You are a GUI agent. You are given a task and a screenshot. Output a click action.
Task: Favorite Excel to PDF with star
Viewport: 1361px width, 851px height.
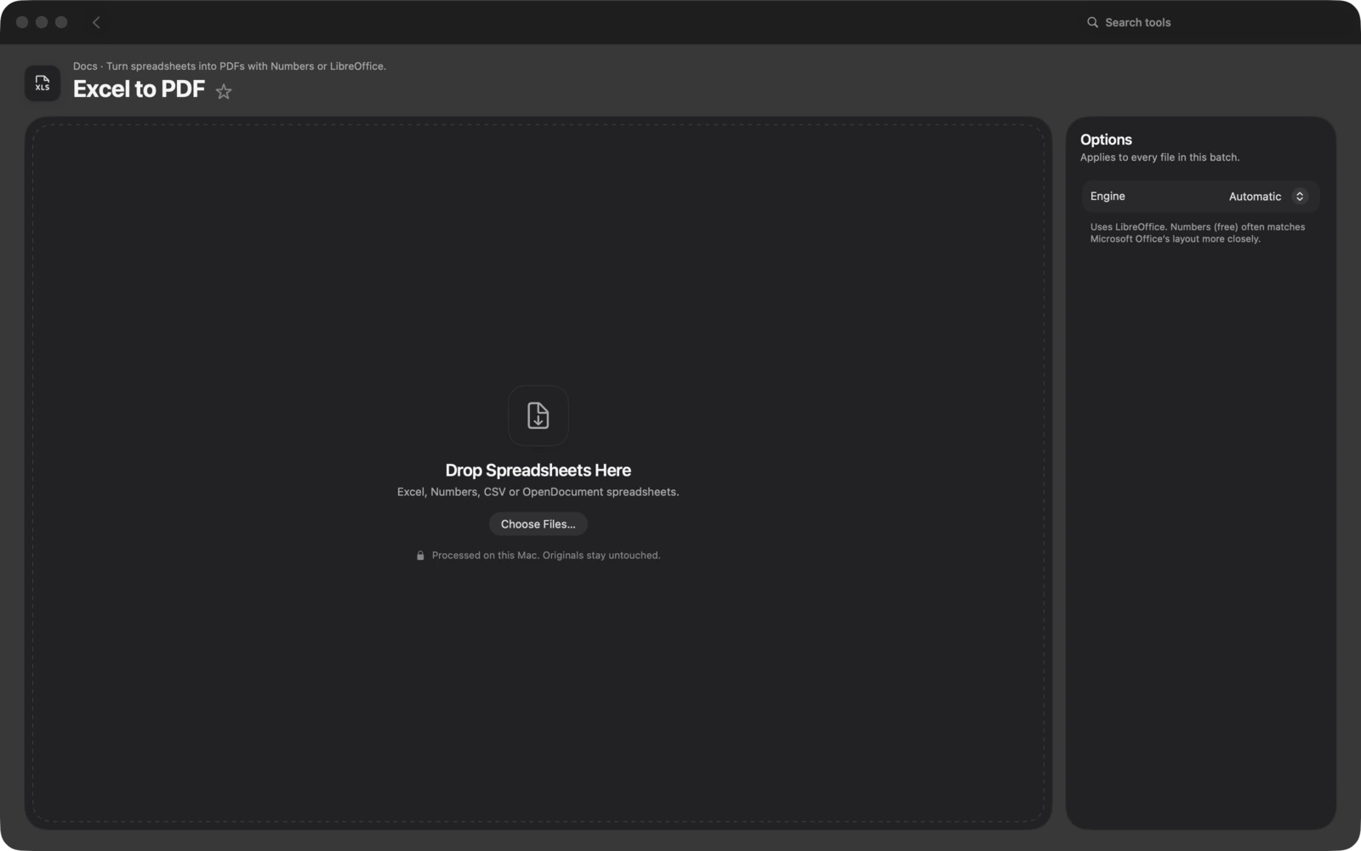[224, 91]
